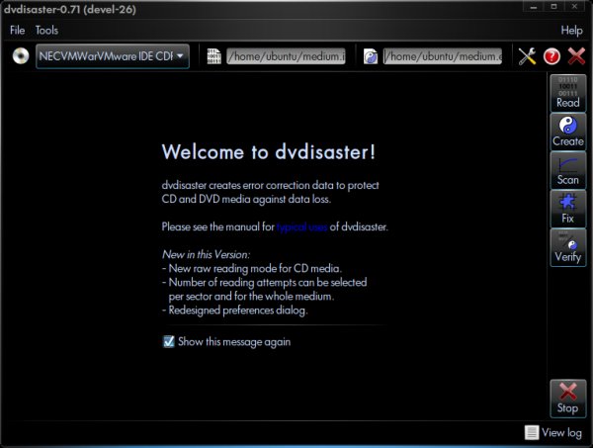
Task: Click the Fix button
Action: coord(568,209)
